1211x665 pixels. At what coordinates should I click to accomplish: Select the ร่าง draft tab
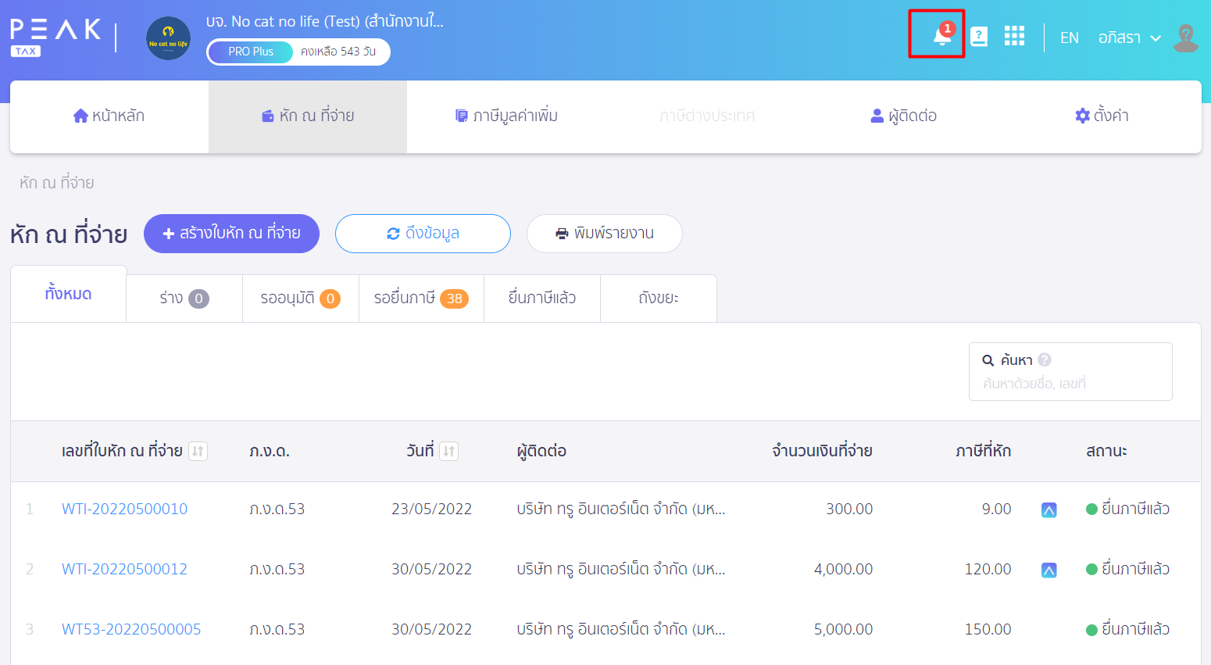tap(184, 298)
